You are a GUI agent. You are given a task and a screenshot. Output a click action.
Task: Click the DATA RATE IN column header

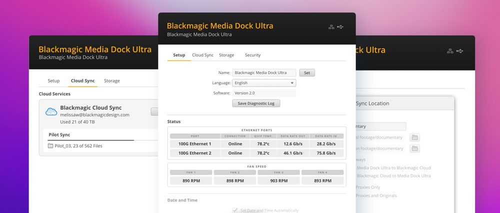(326, 136)
